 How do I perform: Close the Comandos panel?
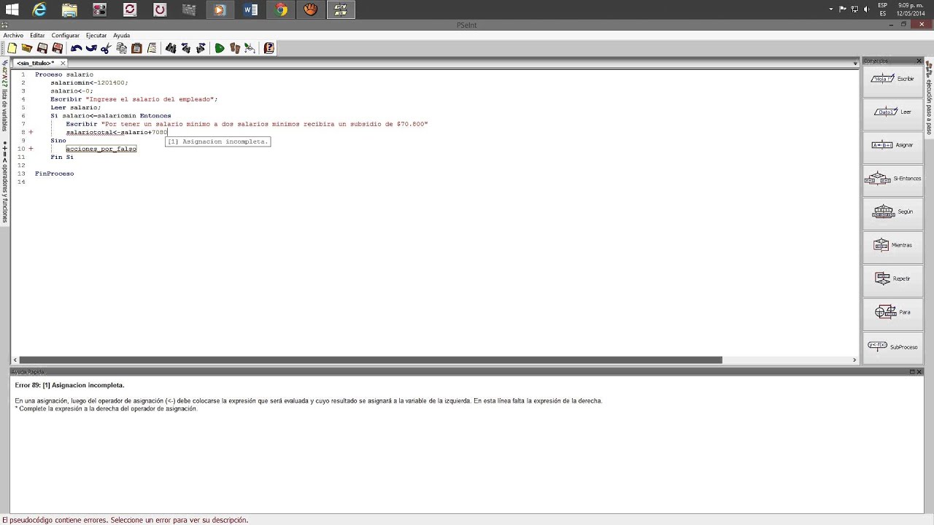919,61
